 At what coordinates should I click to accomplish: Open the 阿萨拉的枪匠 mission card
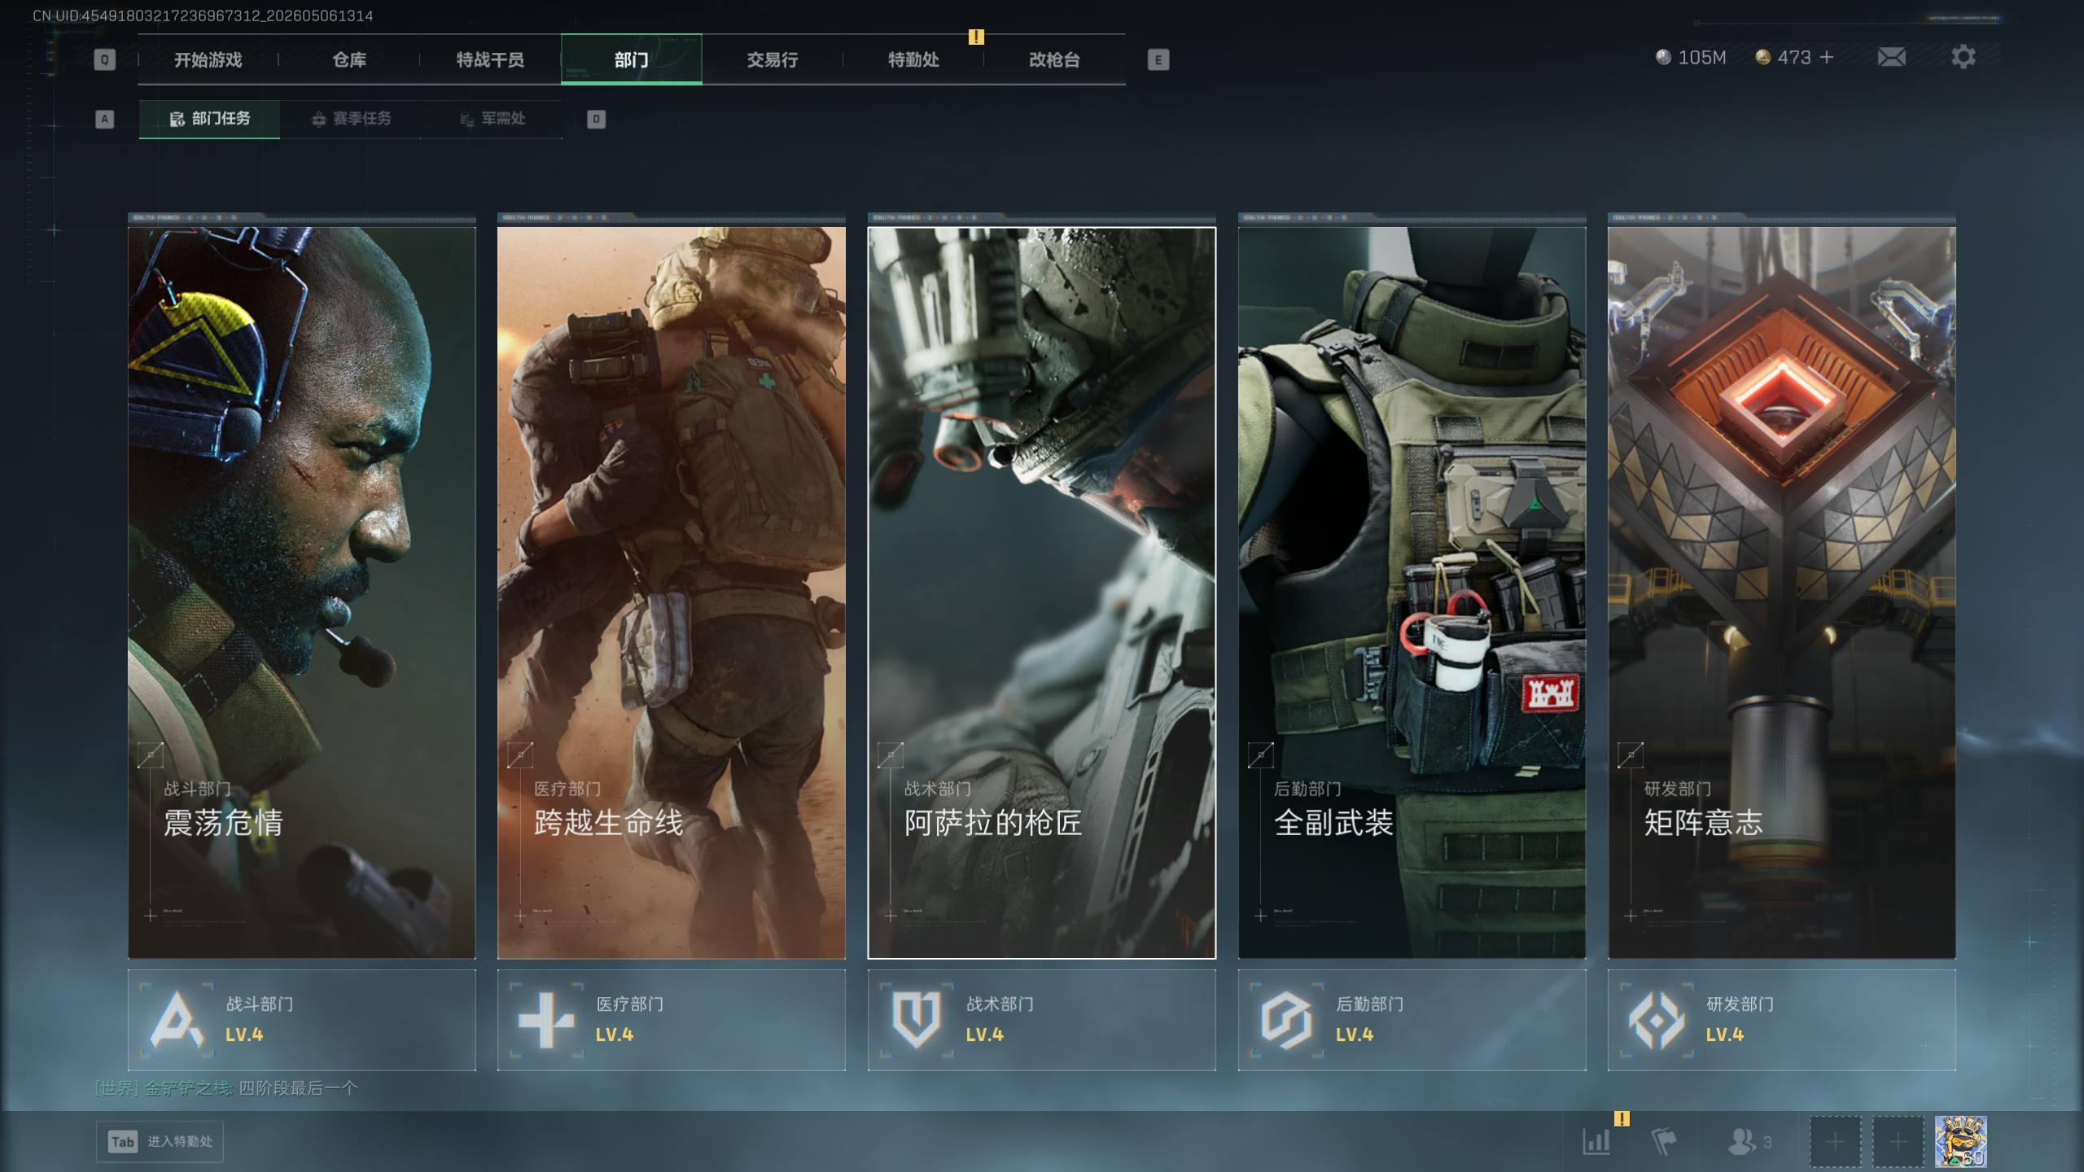[x=1042, y=593]
